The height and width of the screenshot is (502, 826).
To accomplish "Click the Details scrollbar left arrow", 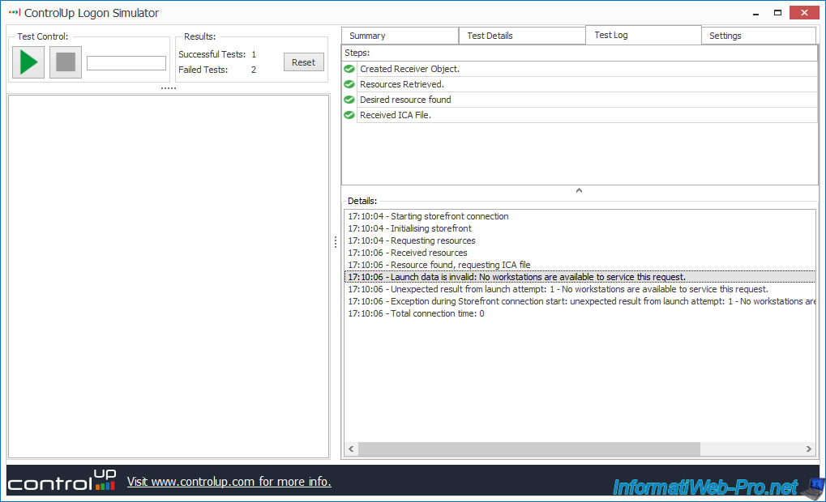I will [x=351, y=449].
